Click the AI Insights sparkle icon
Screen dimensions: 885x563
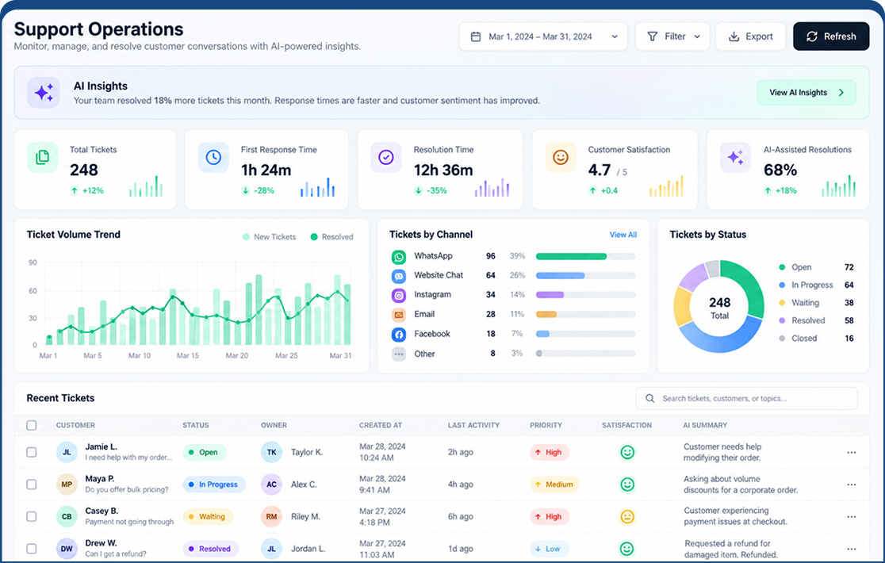tap(44, 93)
